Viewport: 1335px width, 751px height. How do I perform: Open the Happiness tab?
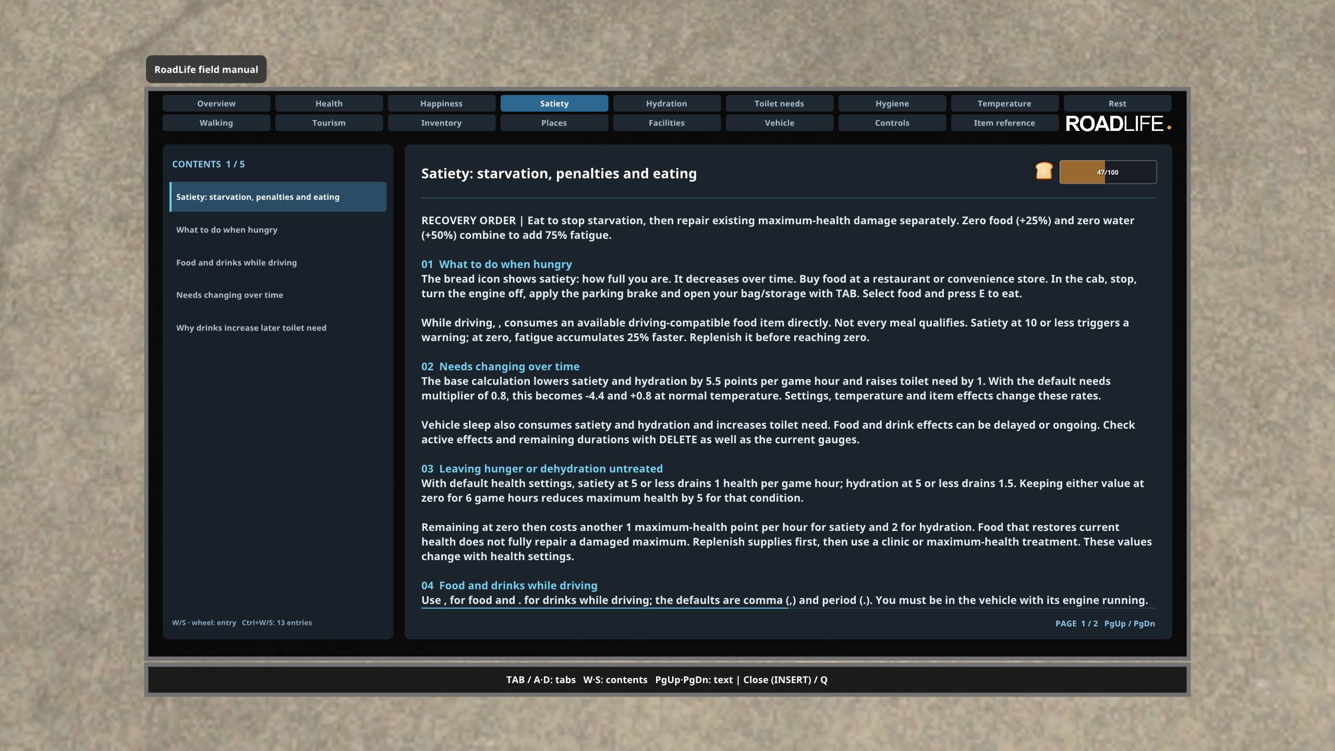pos(442,103)
